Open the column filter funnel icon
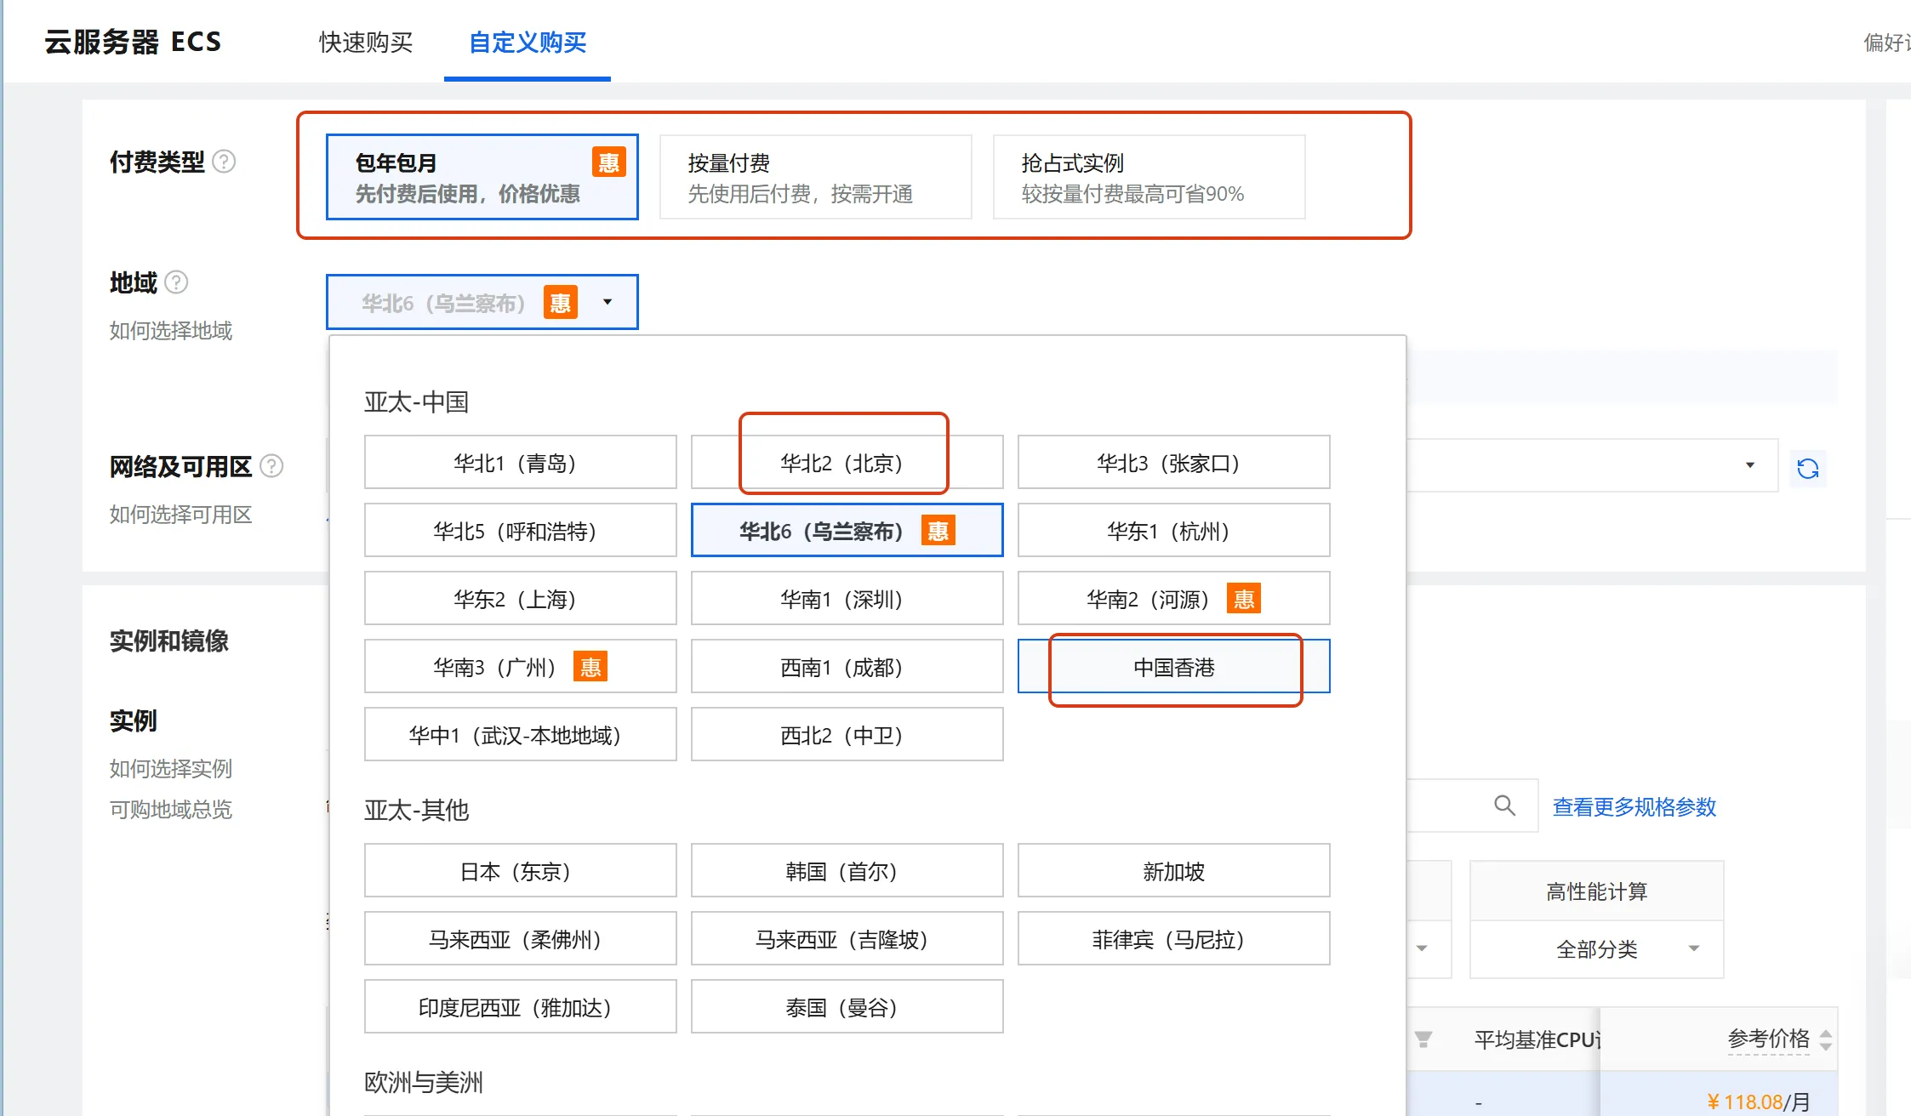The width and height of the screenshot is (1911, 1116). (x=1423, y=1039)
